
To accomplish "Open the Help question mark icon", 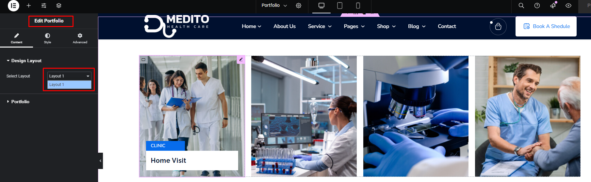I will coord(537,6).
